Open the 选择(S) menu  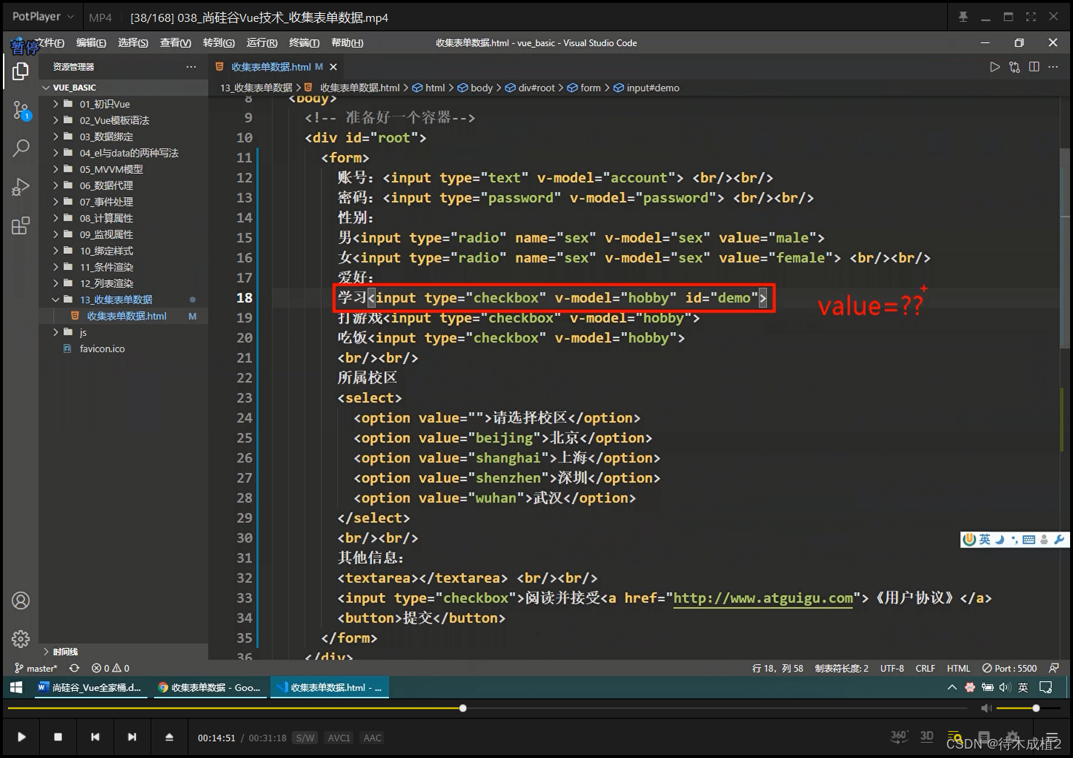click(133, 43)
